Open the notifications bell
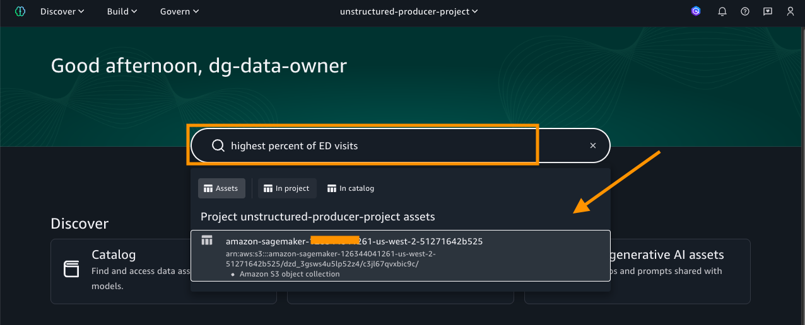 (x=722, y=11)
